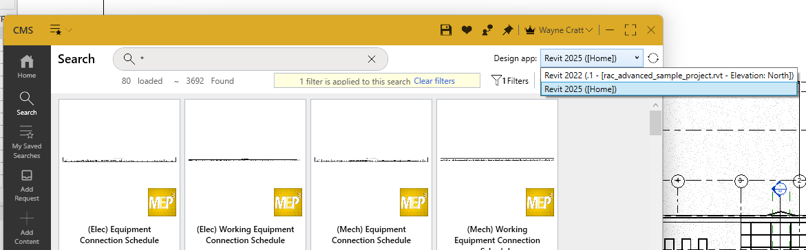Clear the search box text with X

(x=372, y=59)
